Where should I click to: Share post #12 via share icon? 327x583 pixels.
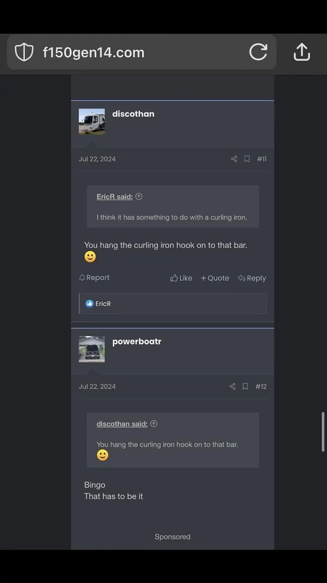tap(232, 386)
